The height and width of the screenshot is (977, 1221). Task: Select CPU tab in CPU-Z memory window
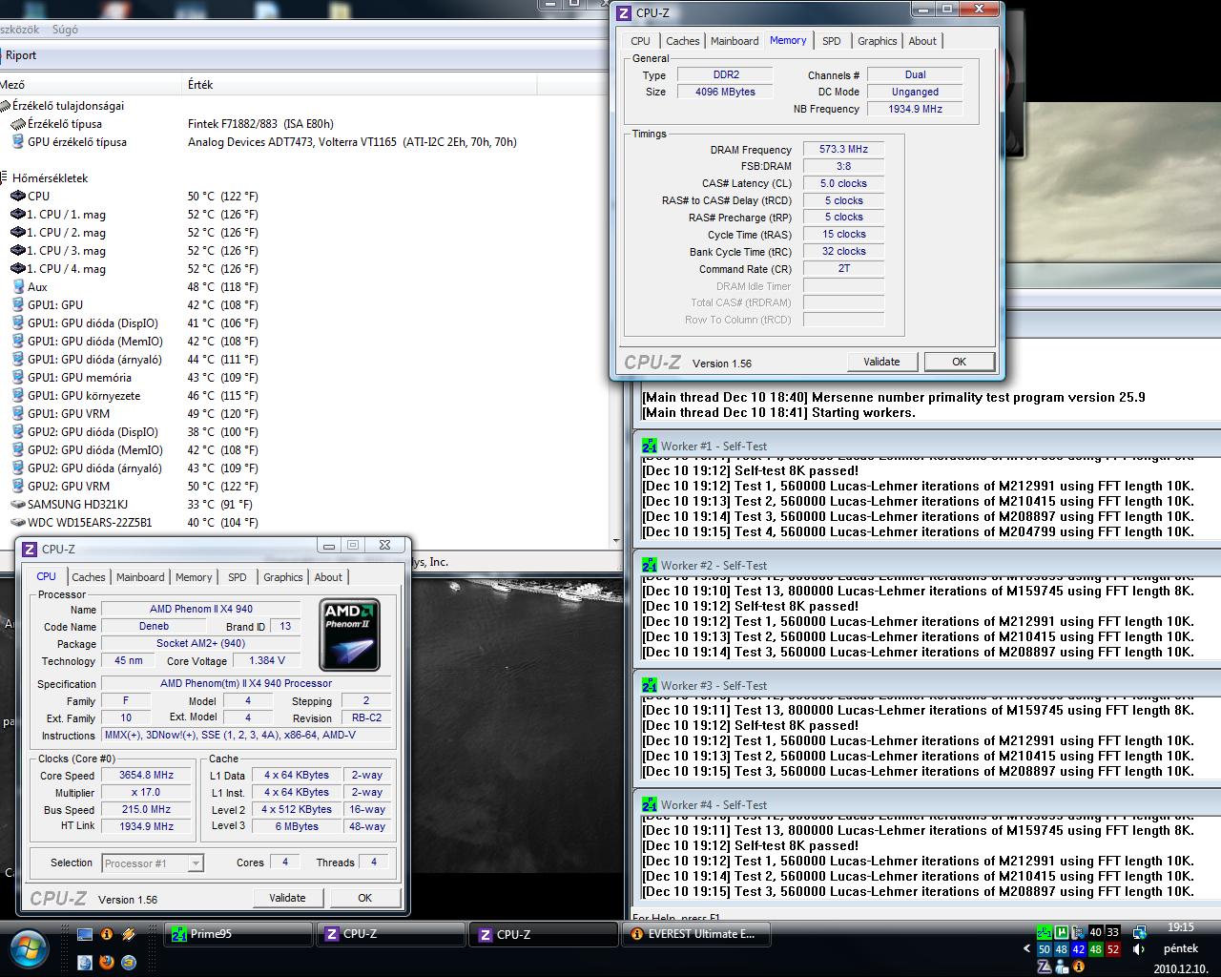click(640, 41)
